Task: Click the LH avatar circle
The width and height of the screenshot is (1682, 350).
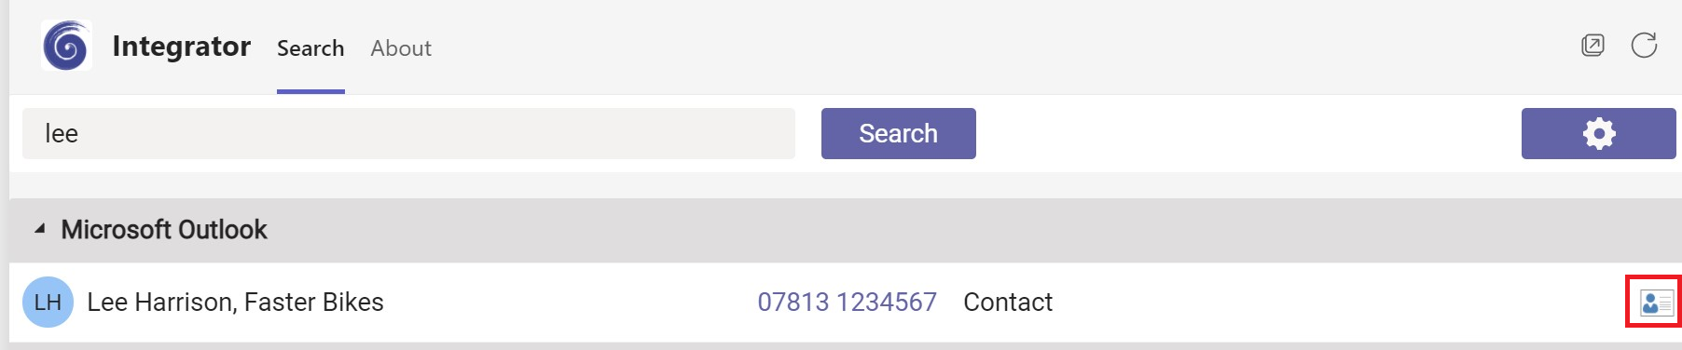Action: point(48,302)
